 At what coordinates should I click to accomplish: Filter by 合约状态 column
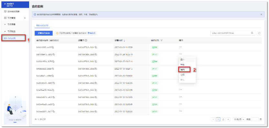[162, 40]
